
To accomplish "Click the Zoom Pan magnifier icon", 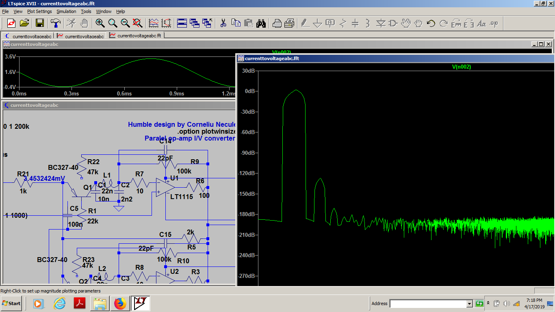I will [x=113, y=23].
